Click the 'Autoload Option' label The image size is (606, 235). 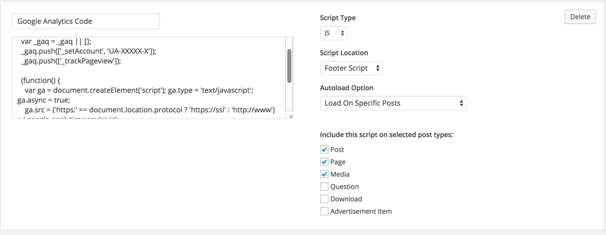347,88
